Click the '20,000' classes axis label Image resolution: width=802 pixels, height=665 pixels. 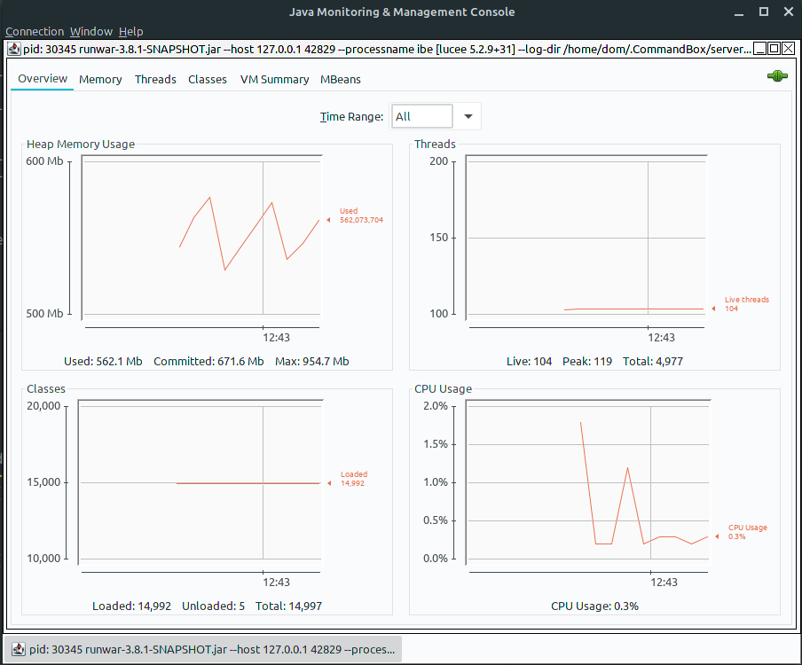pos(43,406)
